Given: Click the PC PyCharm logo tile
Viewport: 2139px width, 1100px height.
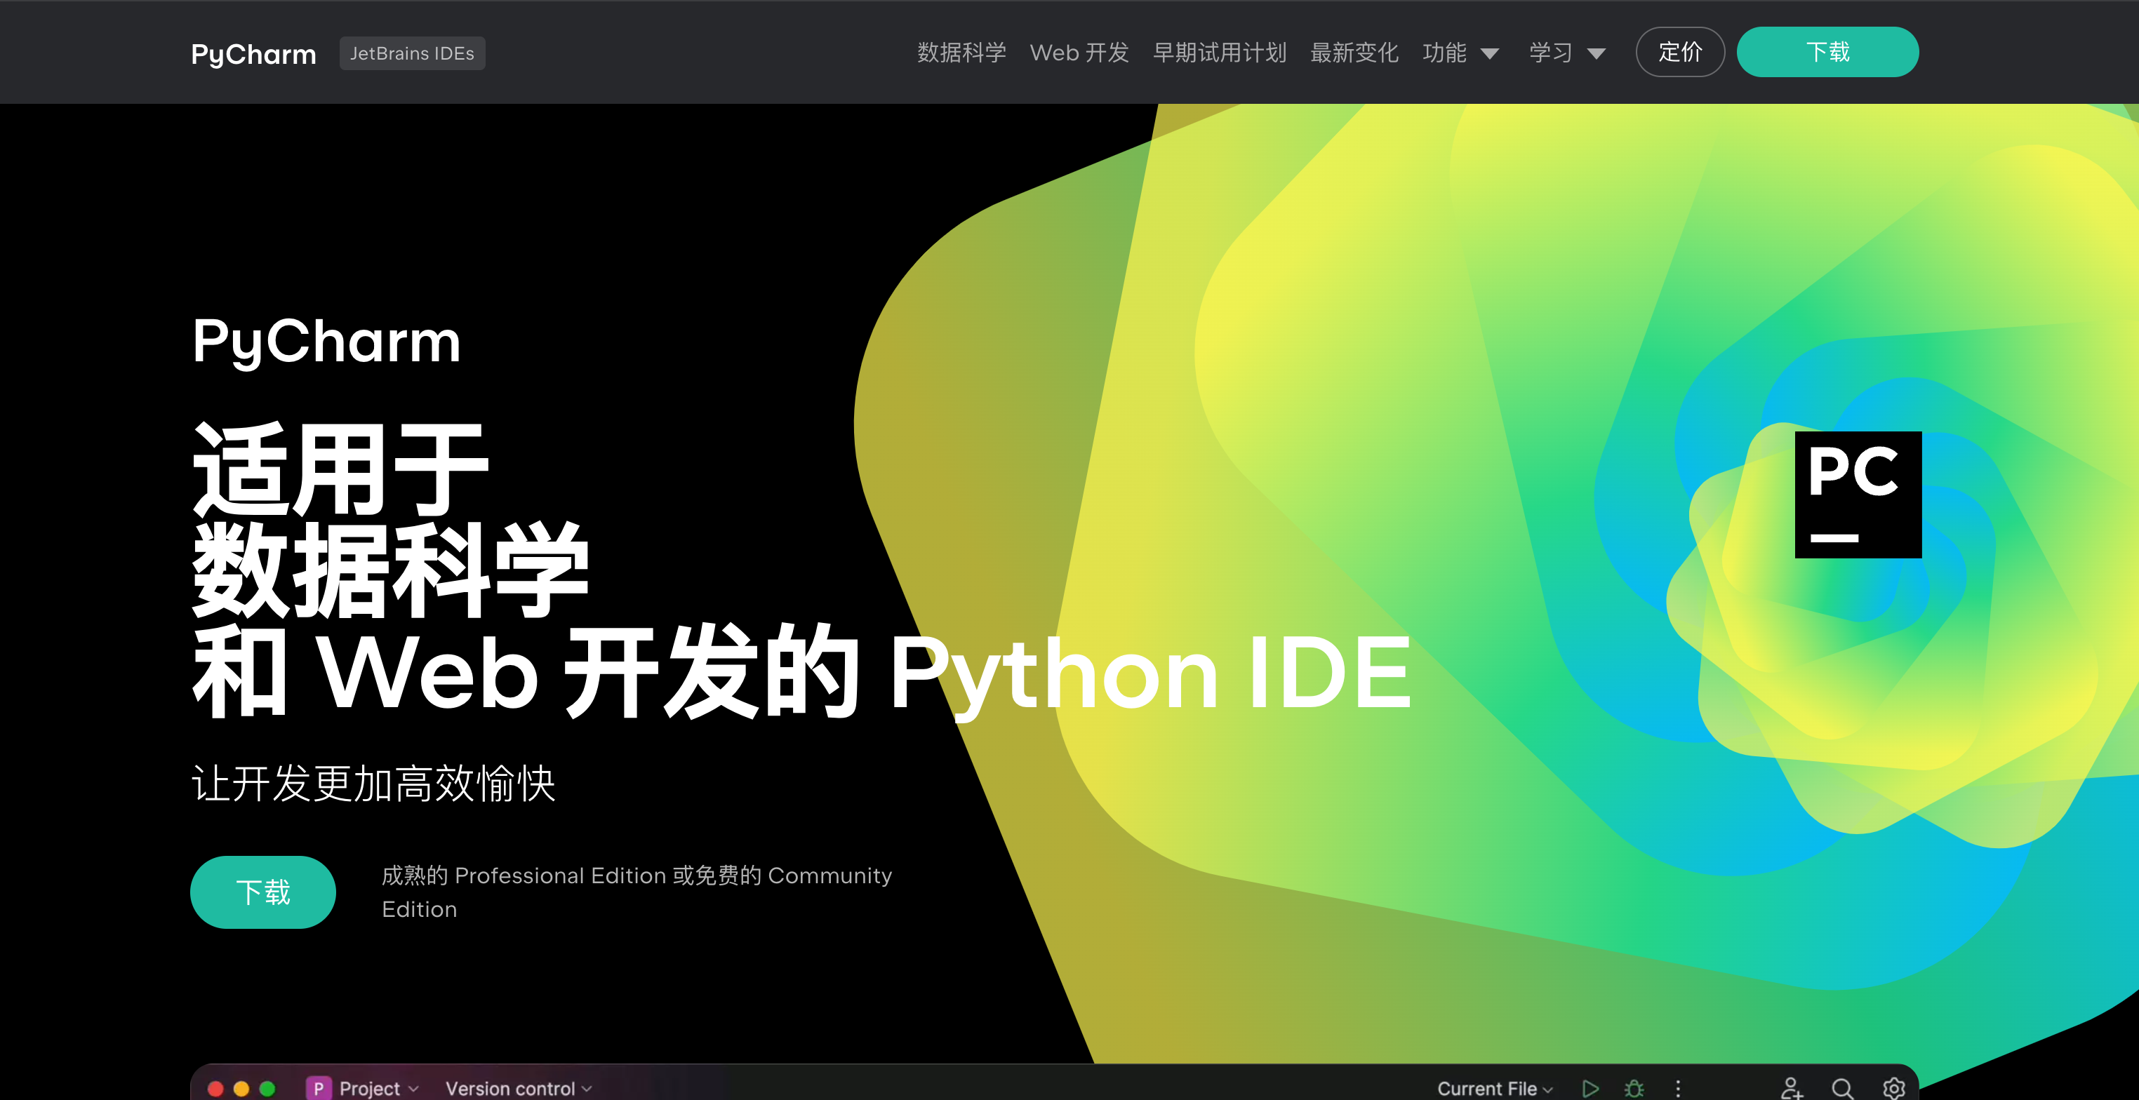Looking at the screenshot, I should [1858, 495].
